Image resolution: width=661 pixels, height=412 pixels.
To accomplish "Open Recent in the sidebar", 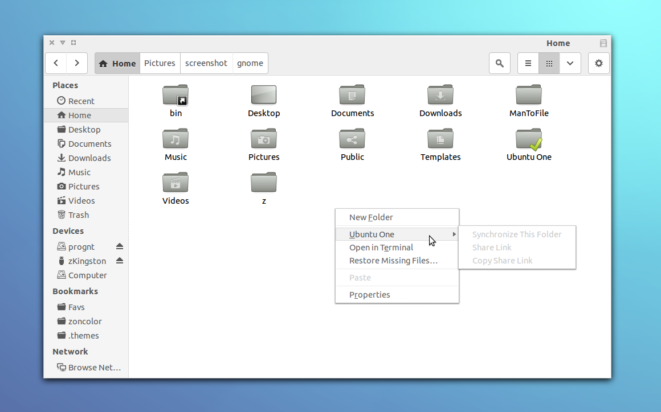I will (x=87, y=101).
